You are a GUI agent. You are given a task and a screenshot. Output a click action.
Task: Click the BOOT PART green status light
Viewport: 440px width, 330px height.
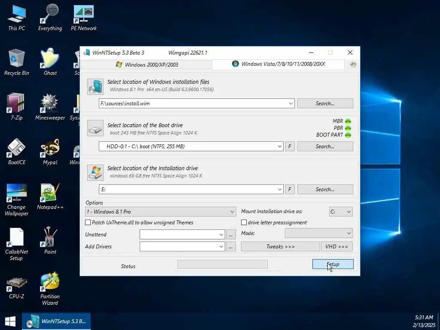tap(348, 135)
